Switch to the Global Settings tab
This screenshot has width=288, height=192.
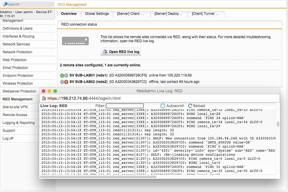click(x=97, y=14)
